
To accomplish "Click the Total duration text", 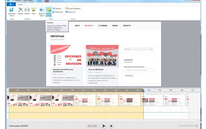I will coord(18,126).
